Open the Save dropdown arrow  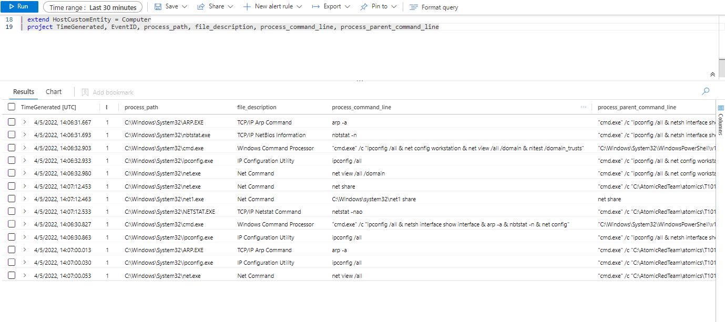tap(184, 7)
